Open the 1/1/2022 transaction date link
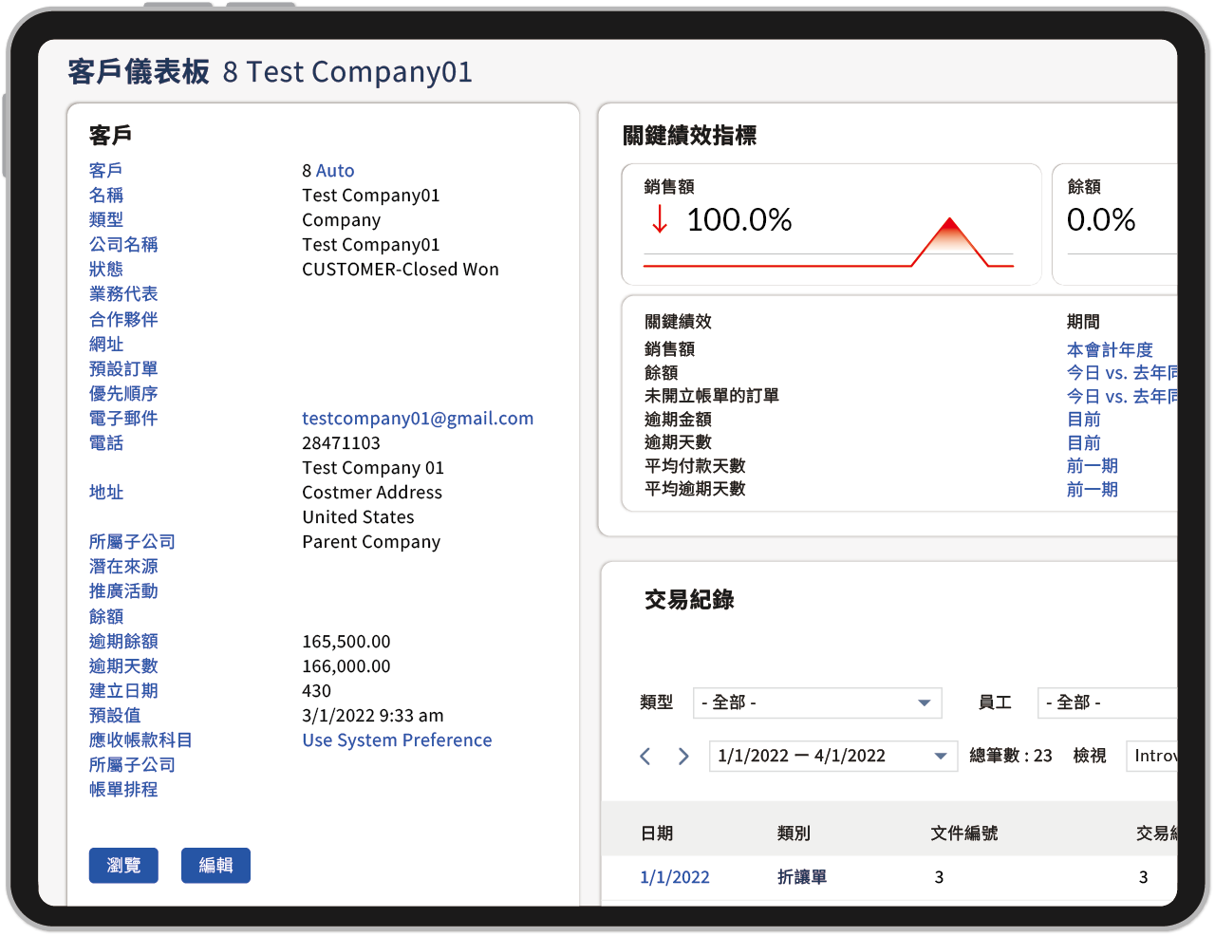This screenshot has width=1215, height=936. click(675, 877)
